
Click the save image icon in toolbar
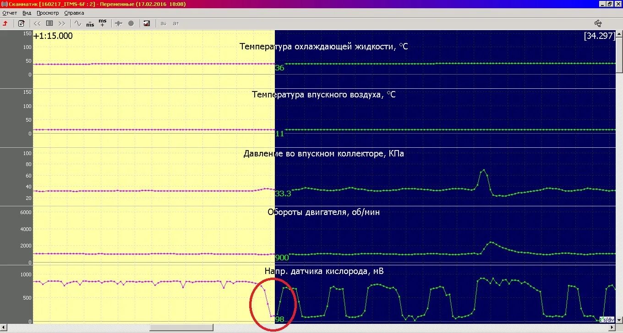click(x=147, y=23)
